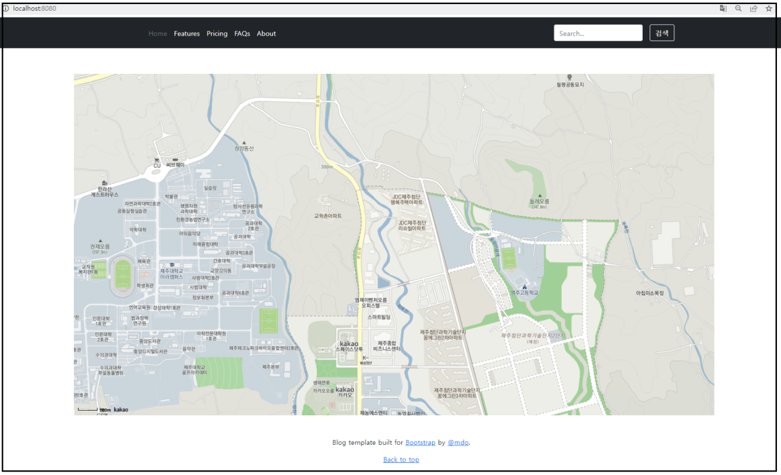Click the 제주첨단과학기술단지 2단지 label
This screenshot has height=475, width=781.
pyautogui.click(x=533, y=337)
